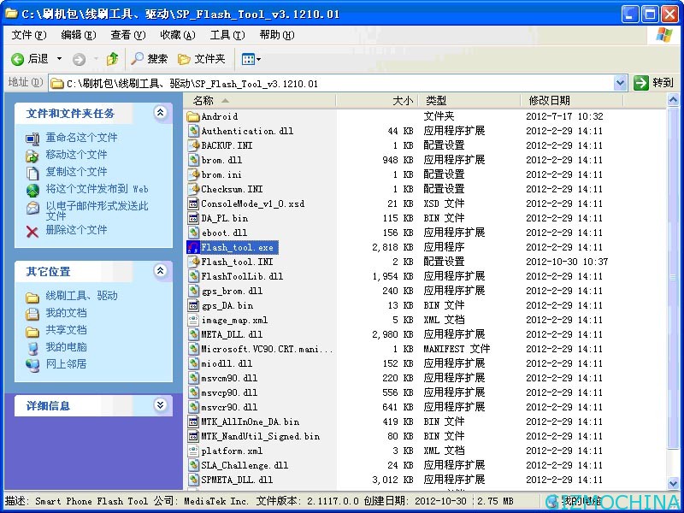Click the My Documents (我的文档) icon

coord(32,314)
